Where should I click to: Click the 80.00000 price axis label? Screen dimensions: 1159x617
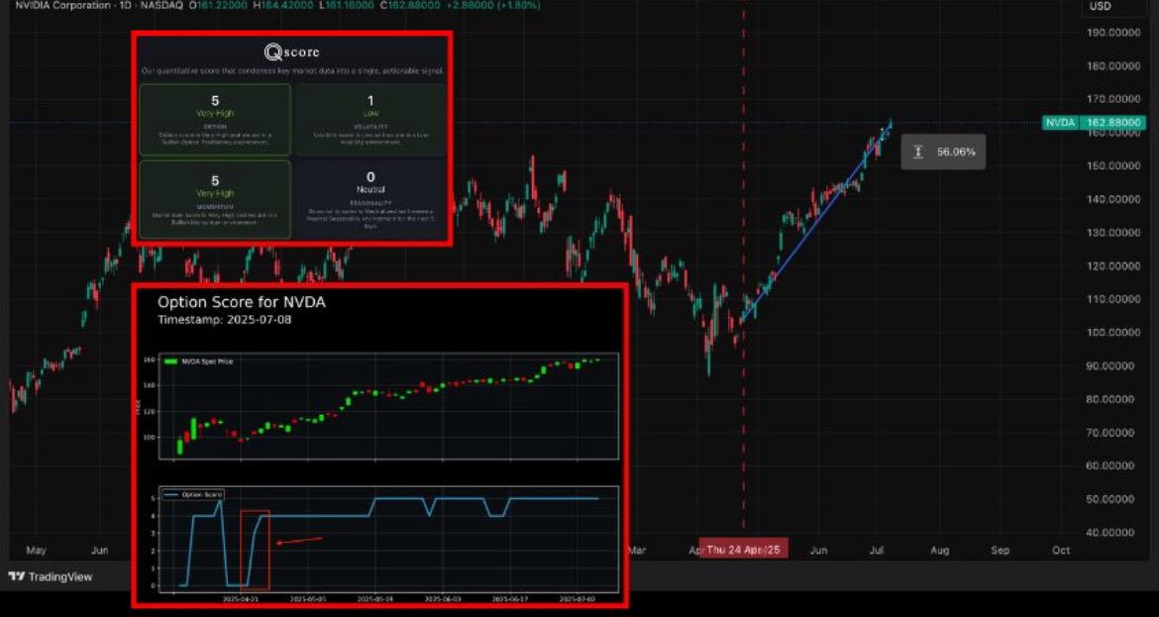pos(1112,399)
